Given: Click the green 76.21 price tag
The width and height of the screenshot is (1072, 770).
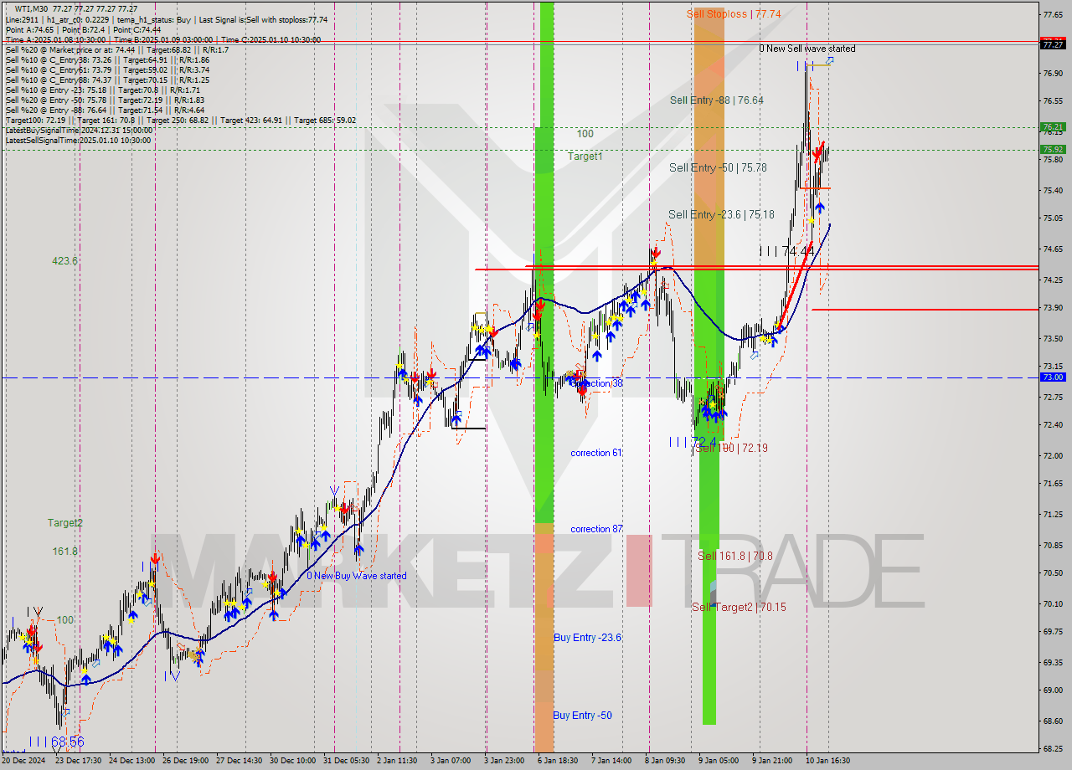Looking at the screenshot, I should pyautogui.click(x=1053, y=127).
